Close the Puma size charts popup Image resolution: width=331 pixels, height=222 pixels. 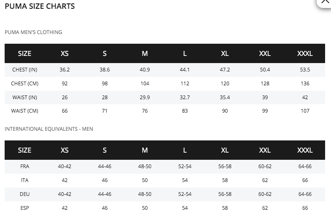[x=325, y=2]
